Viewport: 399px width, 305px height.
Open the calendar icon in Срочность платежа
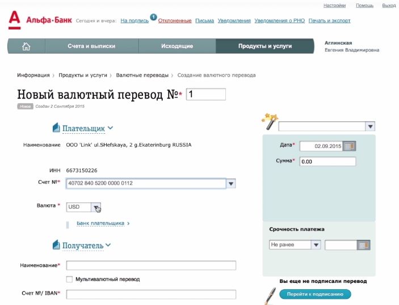click(364, 245)
